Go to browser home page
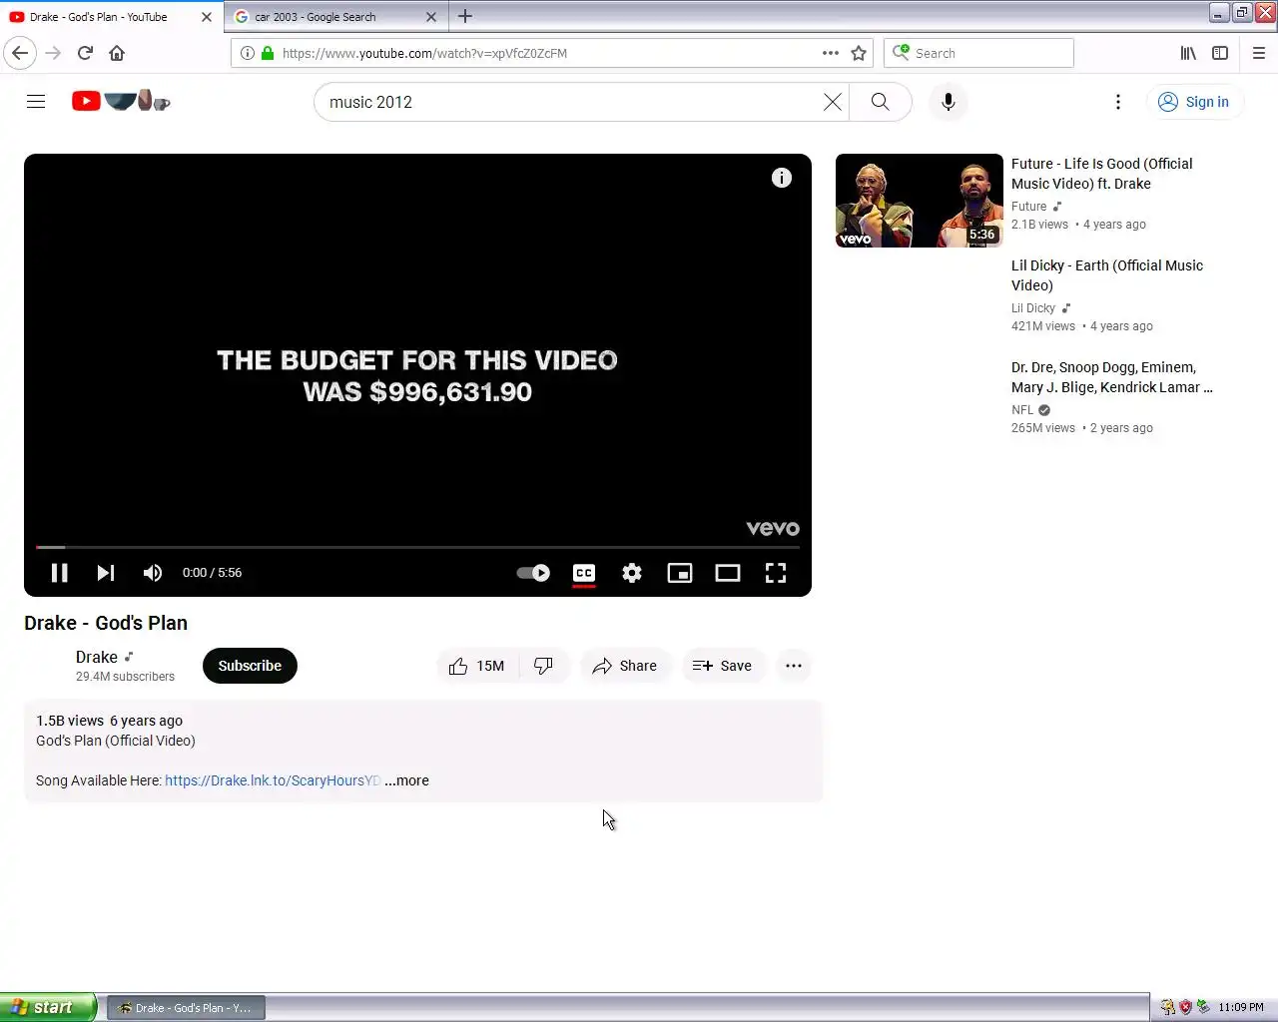 point(117,53)
